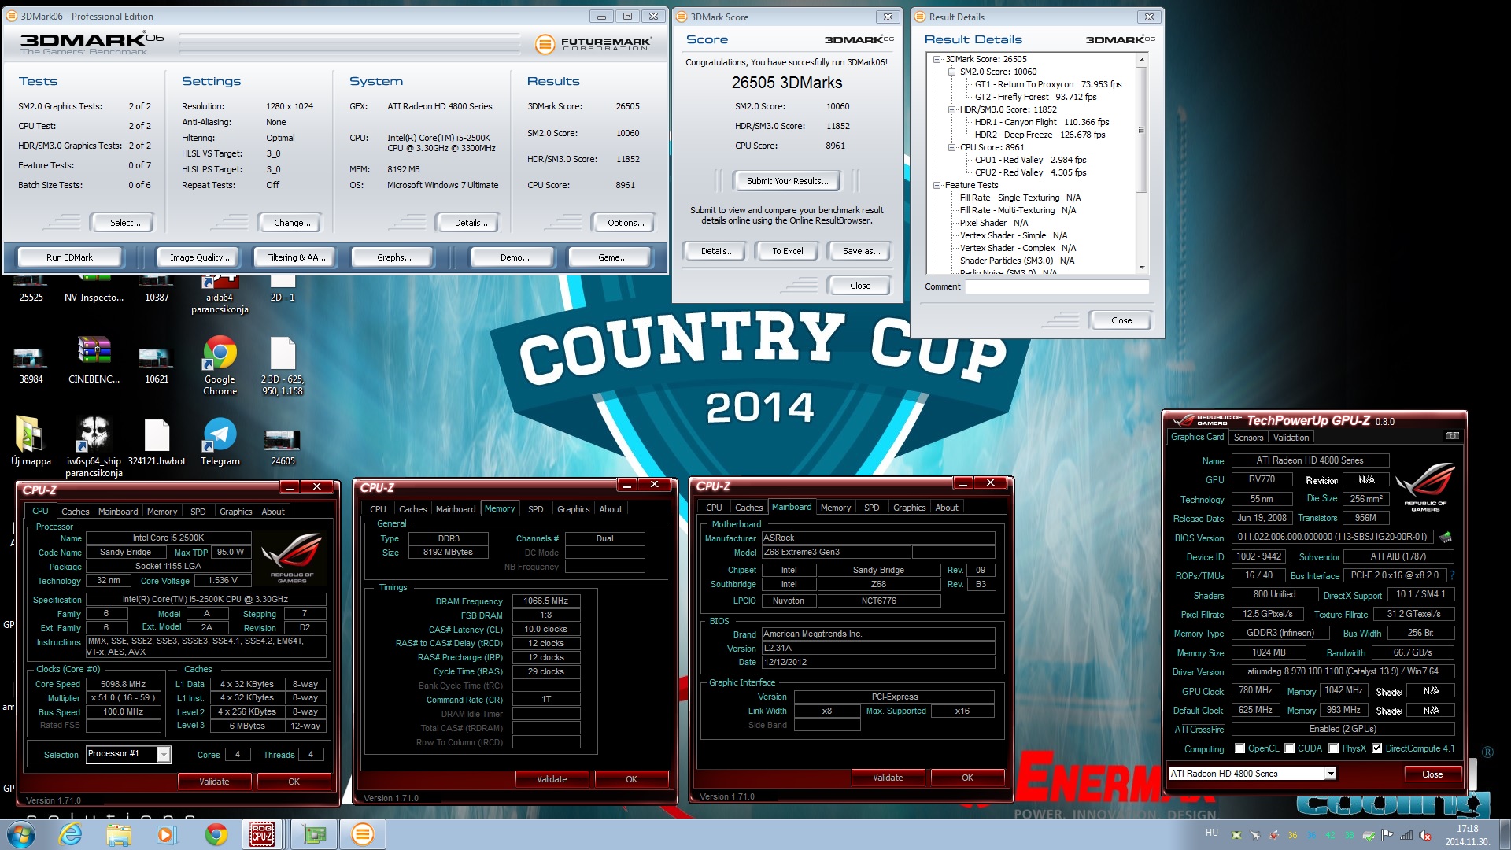Open Windows Start menu orb
The width and height of the screenshot is (1511, 850).
coord(20,834)
